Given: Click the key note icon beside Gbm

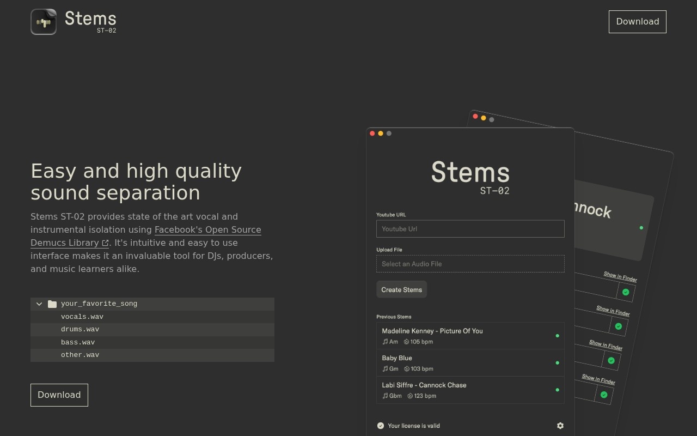Looking at the screenshot, I should (385, 396).
